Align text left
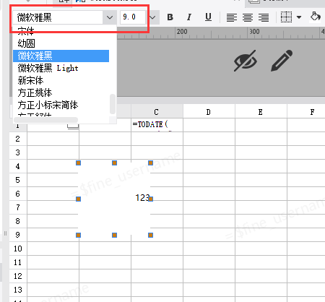This screenshot has height=302, width=325. click(x=232, y=17)
